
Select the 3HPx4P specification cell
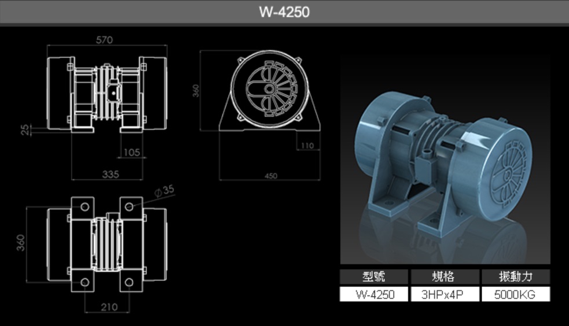pos(445,294)
